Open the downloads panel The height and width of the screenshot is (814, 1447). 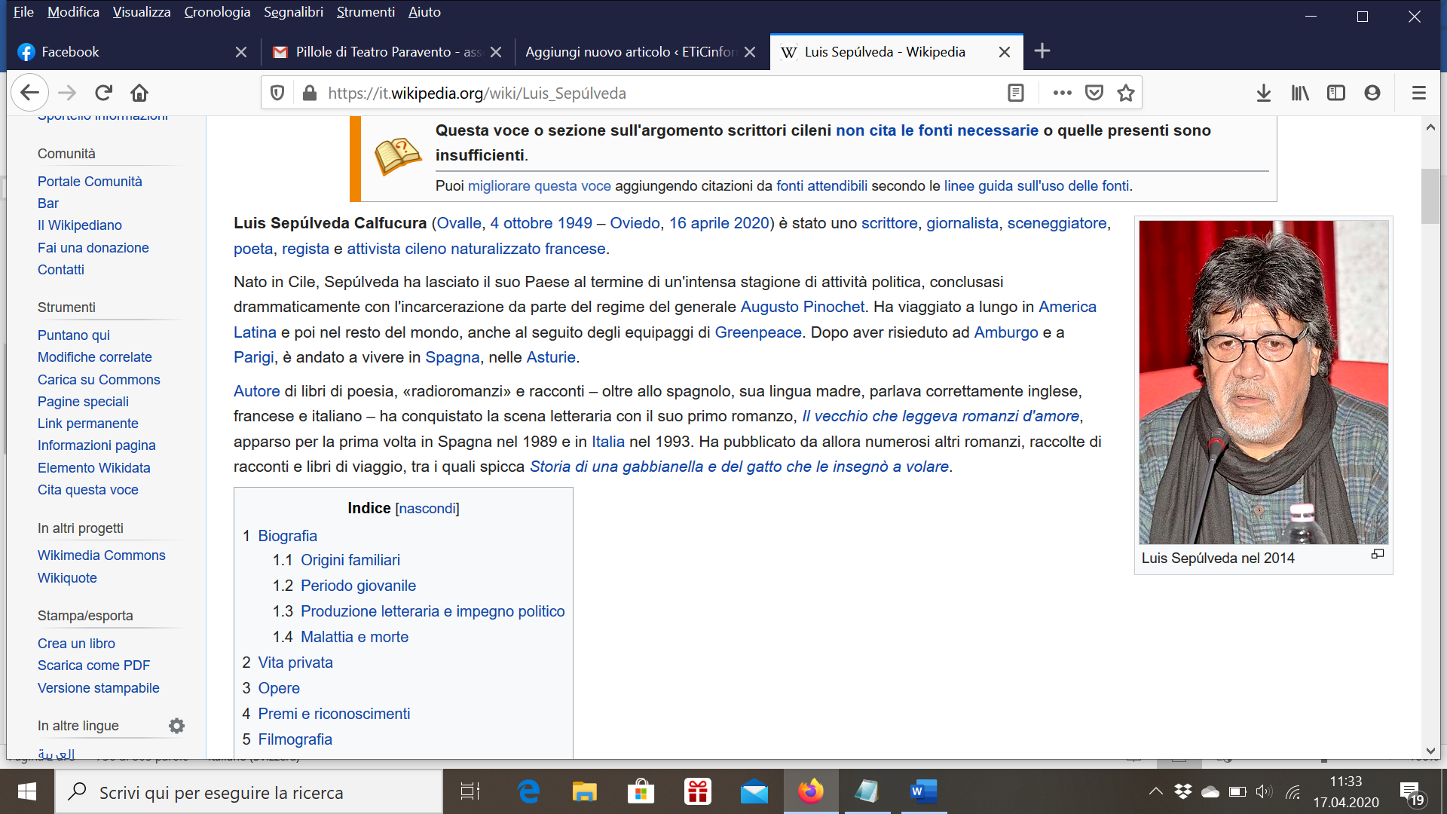pos(1264,93)
